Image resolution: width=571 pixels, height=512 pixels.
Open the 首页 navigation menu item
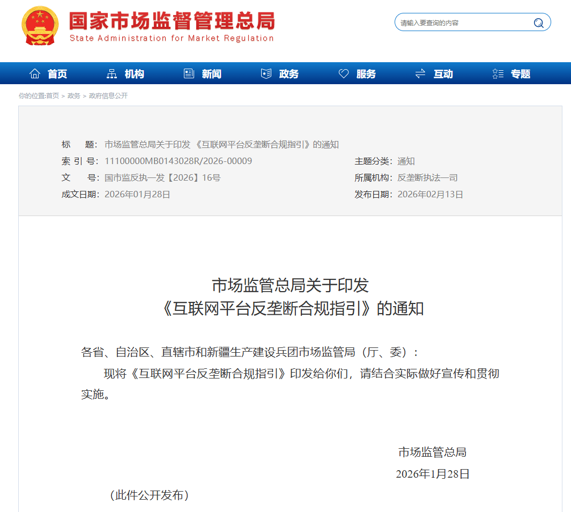(57, 74)
